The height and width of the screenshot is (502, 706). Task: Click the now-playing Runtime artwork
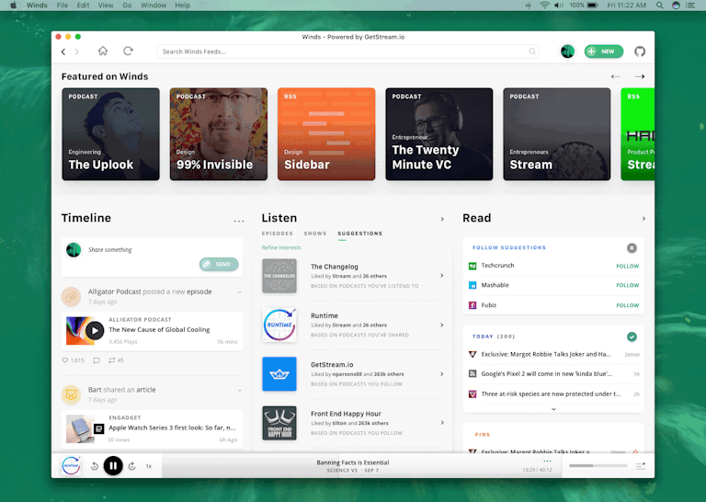[71, 465]
